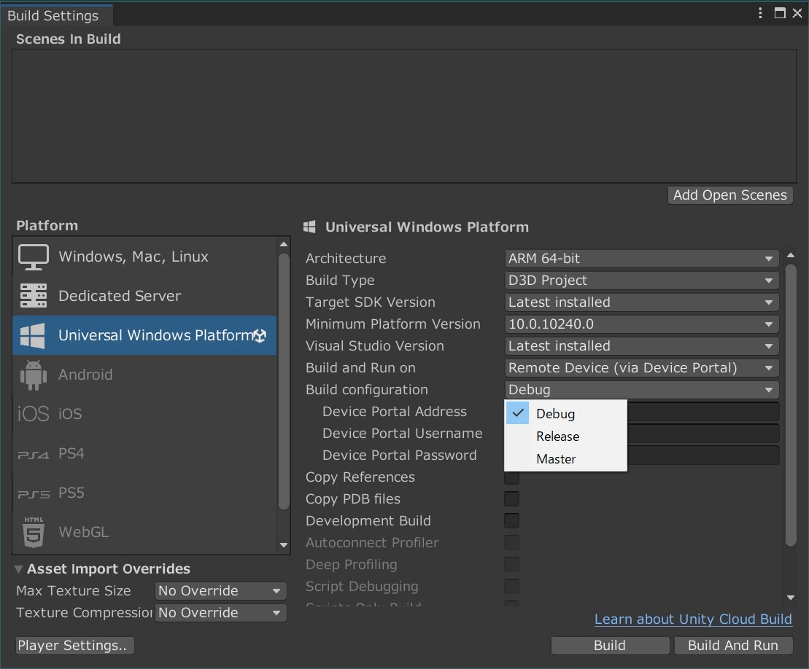Choose Release in configuration menu
809x669 pixels.
click(566, 437)
